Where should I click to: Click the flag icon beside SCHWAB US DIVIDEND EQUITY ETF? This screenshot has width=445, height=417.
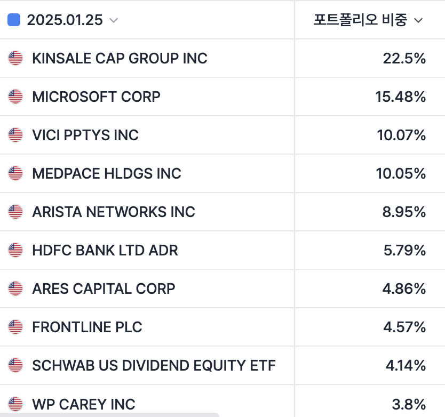coord(15,365)
